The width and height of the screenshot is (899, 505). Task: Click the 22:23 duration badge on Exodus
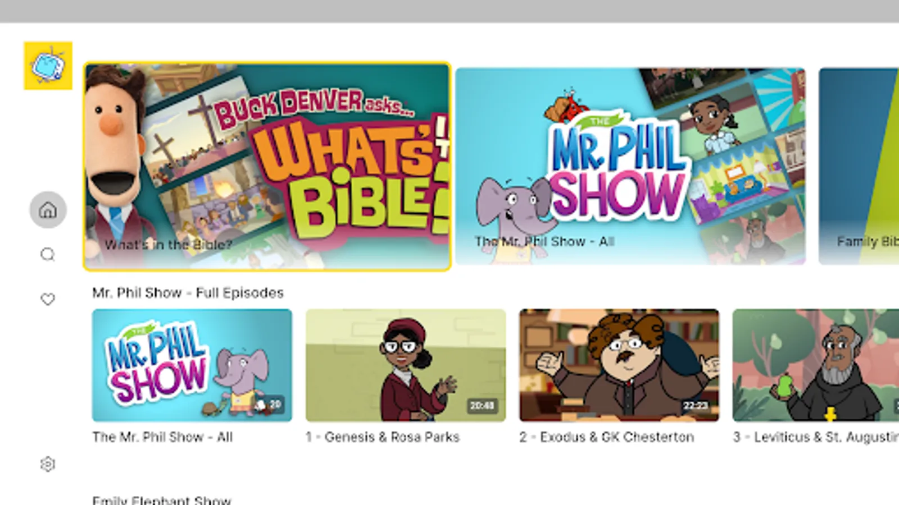pos(696,405)
